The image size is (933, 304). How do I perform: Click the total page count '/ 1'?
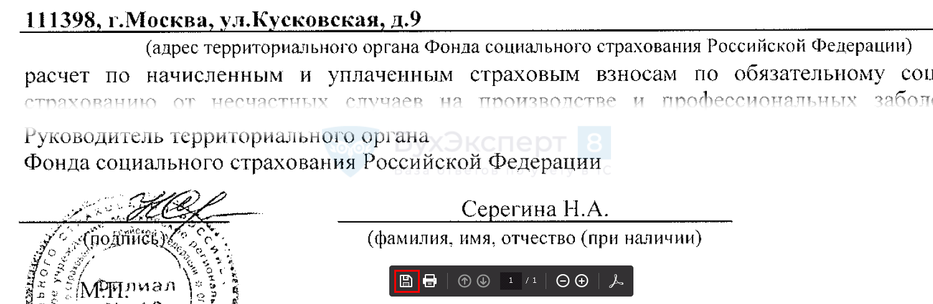tap(531, 281)
